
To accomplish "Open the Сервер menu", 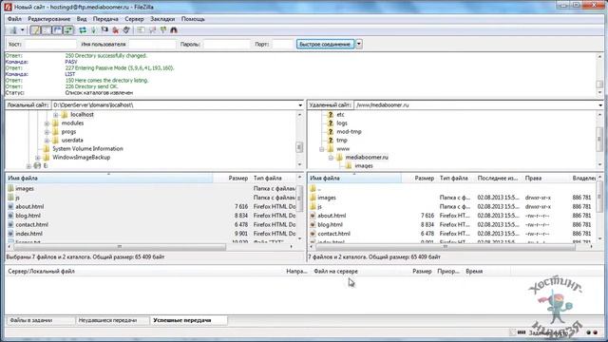I will coord(134,19).
